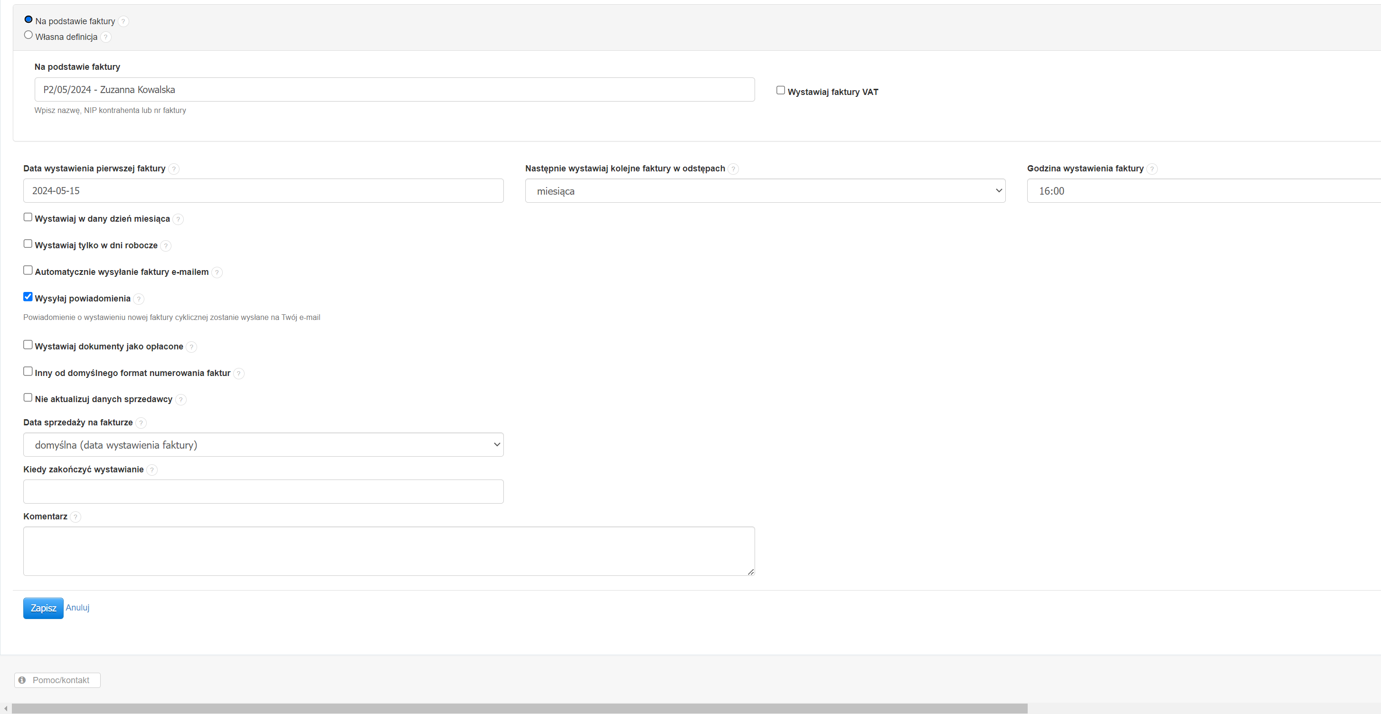Show help for Data wystawienia pierwszej faktury
This screenshot has width=1381, height=714.
pos(174,169)
